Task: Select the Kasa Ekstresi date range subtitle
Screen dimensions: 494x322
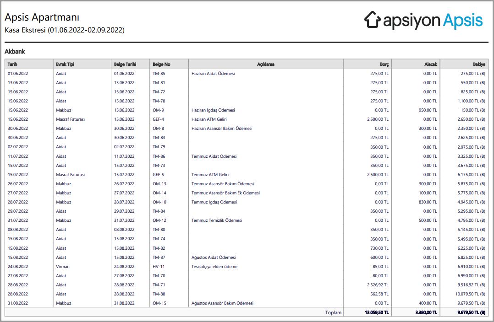Action: (x=65, y=30)
